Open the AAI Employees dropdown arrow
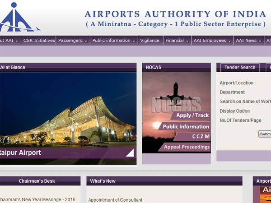 click(x=229, y=41)
